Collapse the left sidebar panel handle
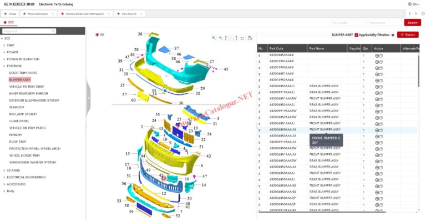 tap(88, 98)
